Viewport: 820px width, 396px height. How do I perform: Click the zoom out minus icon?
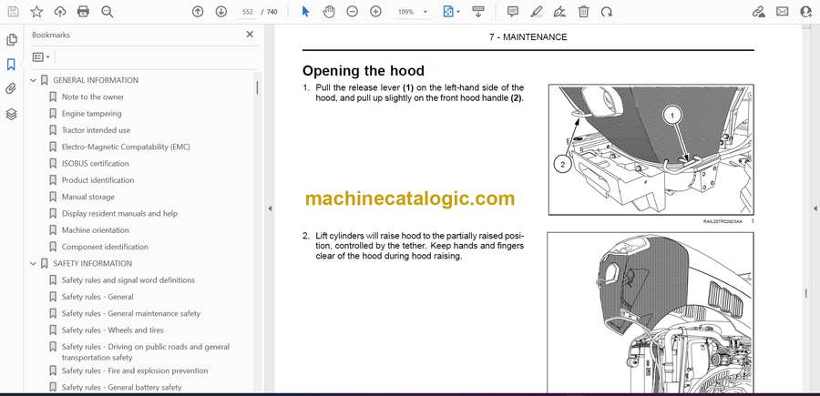click(x=353, y=12)
